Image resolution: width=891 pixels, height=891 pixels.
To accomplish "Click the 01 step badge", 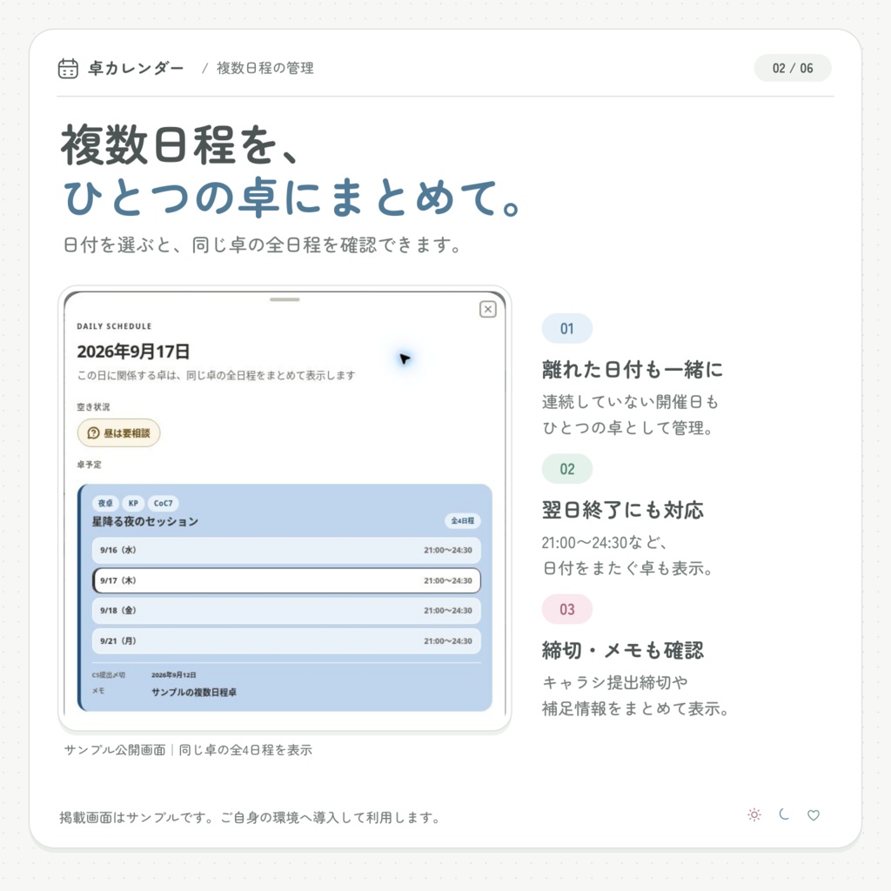I will [x=567, y=328].
